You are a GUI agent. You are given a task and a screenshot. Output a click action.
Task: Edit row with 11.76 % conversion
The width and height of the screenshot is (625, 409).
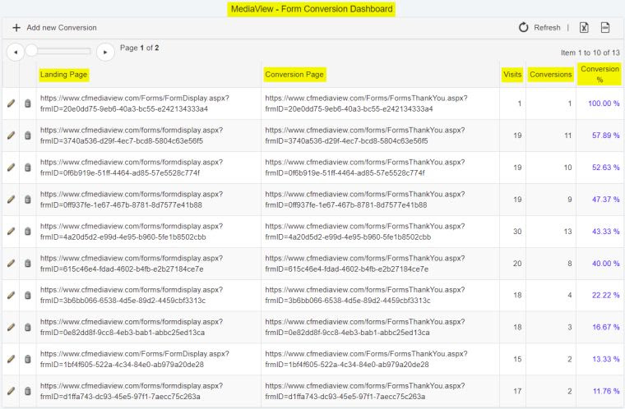pyautogui.click(x=12, y=391)
